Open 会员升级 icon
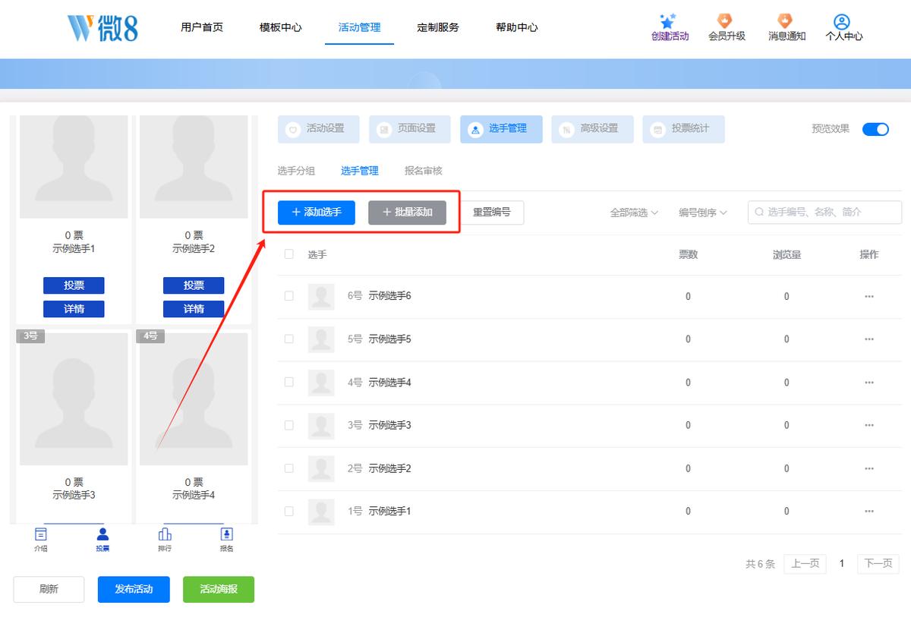The width and height of the screenshot is (911, 627). (725, 20)
